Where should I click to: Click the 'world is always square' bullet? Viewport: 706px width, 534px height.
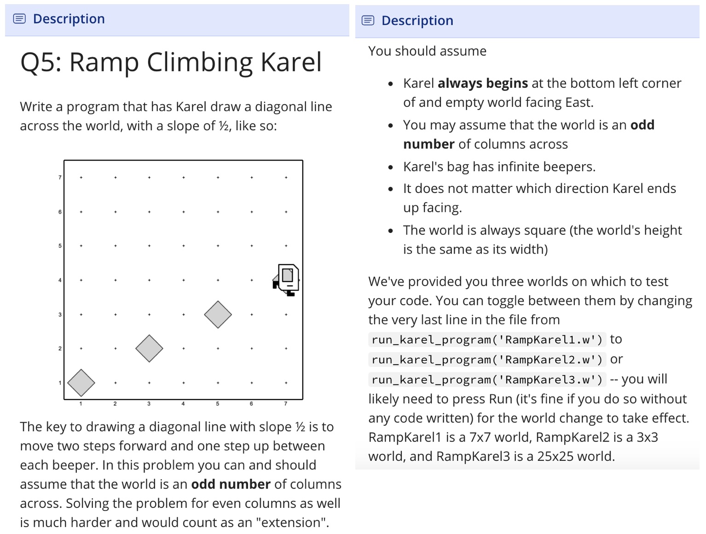(x=543, y=240)
